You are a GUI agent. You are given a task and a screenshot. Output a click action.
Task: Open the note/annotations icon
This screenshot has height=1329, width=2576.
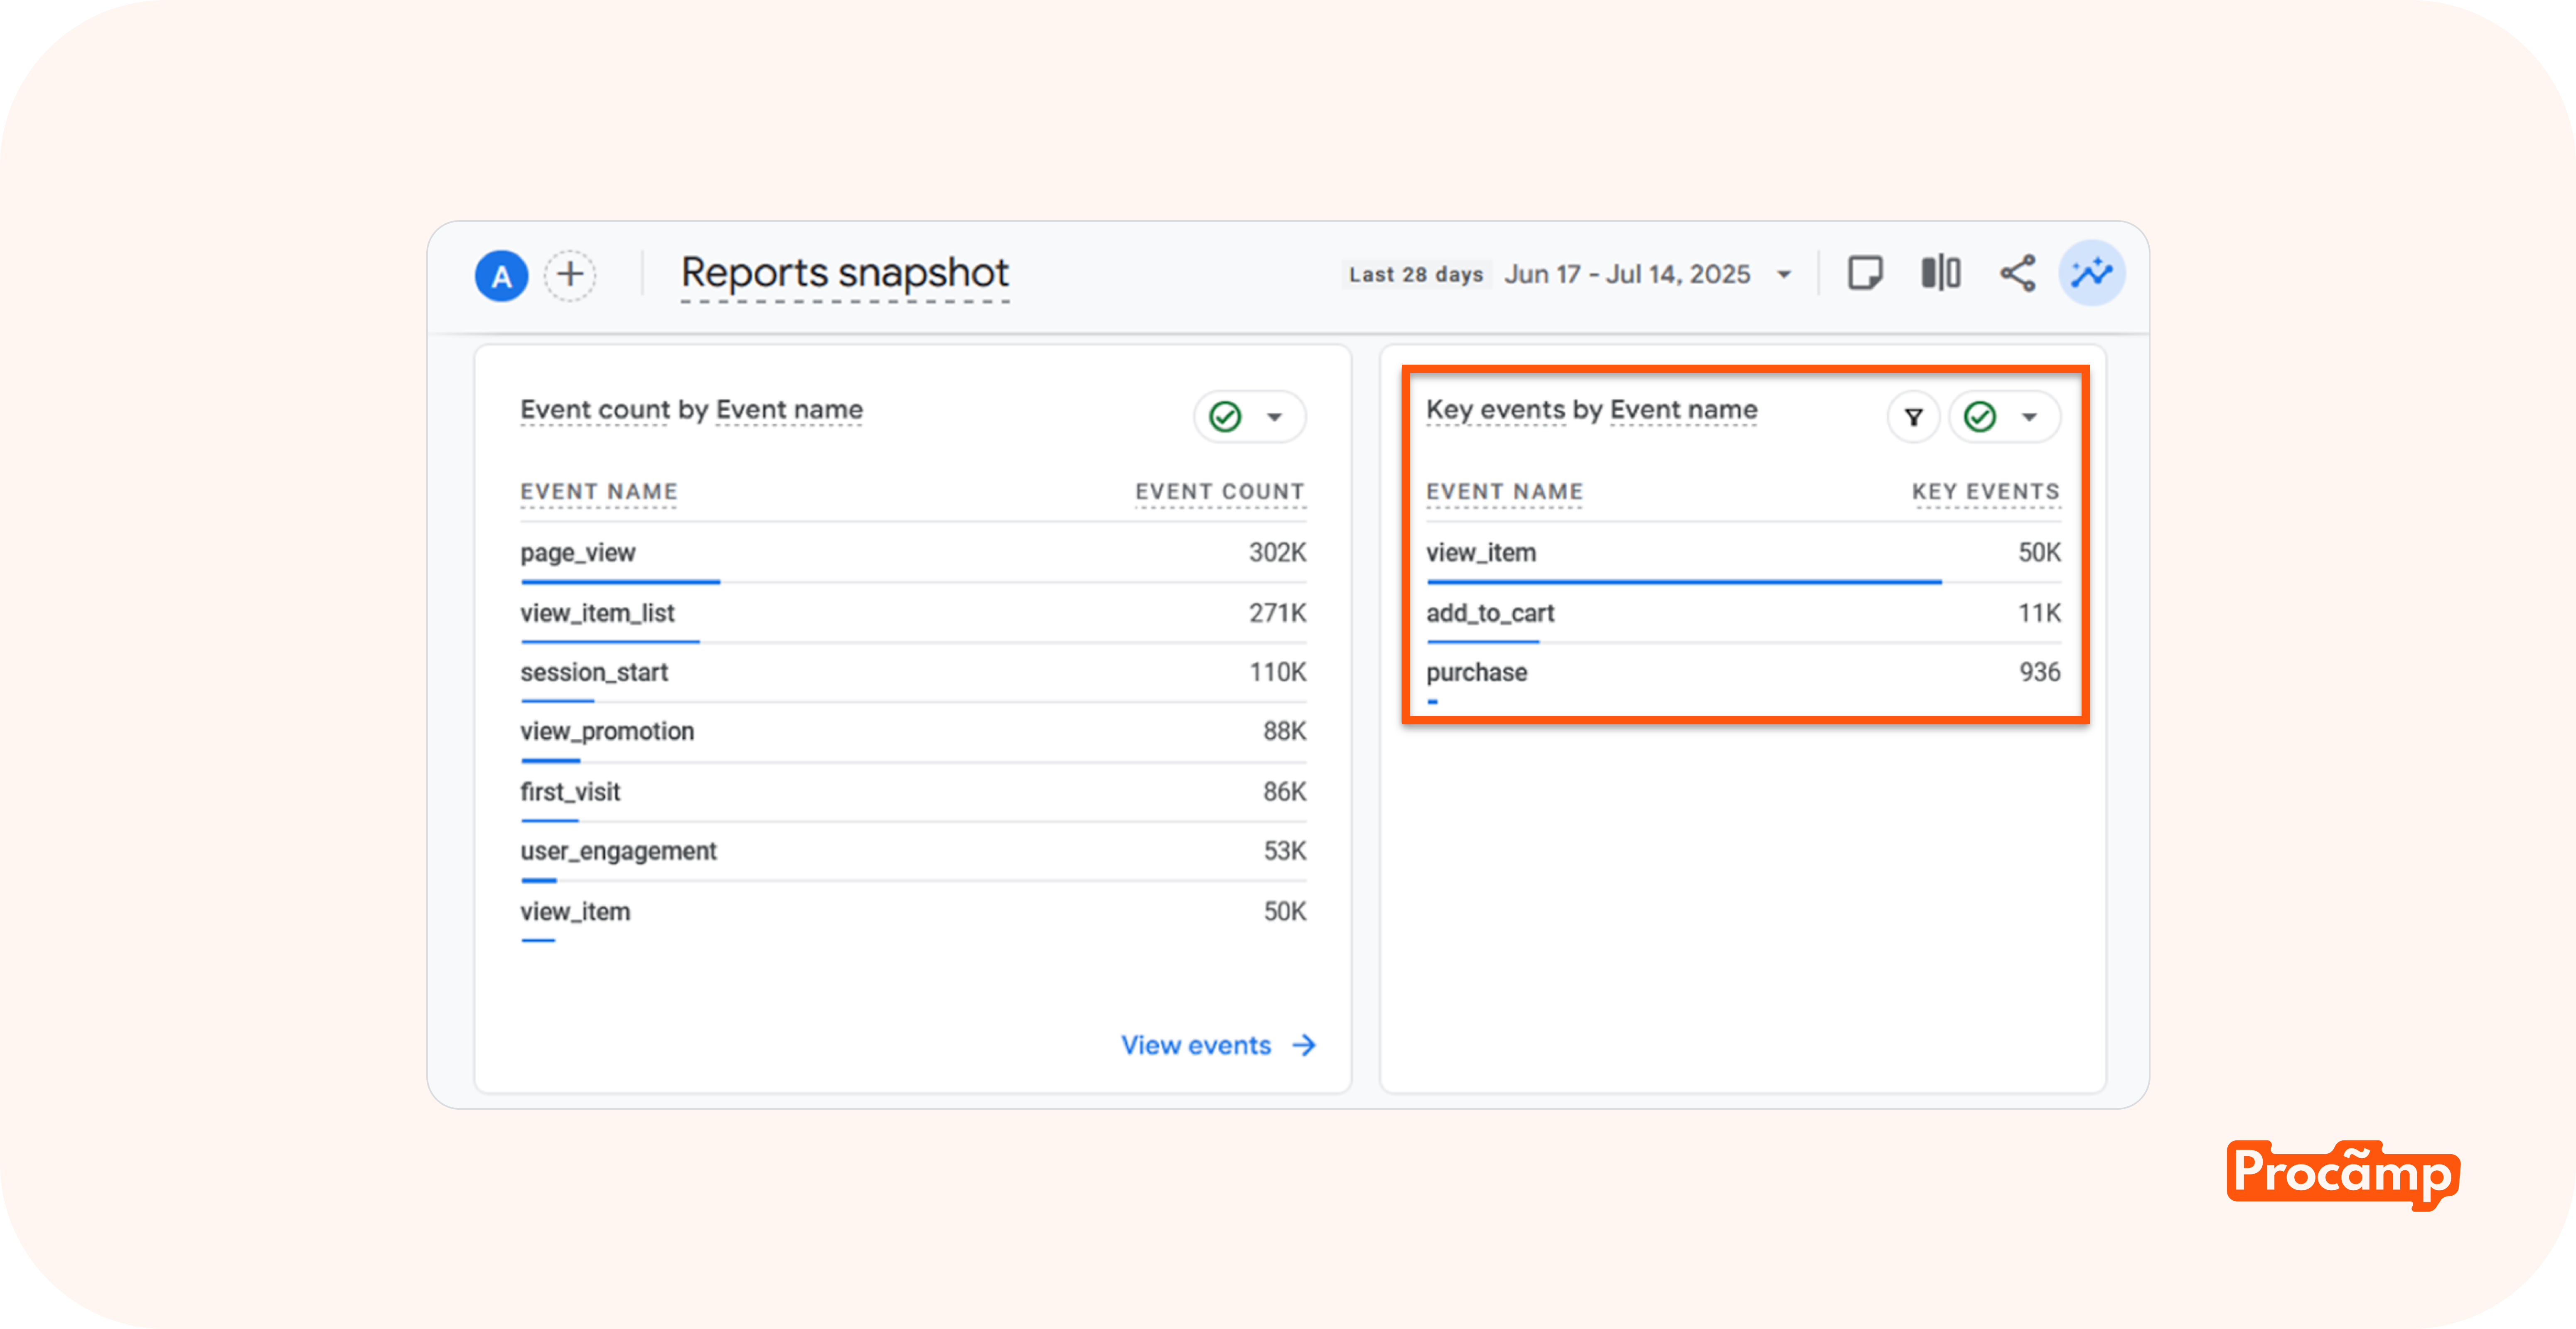pyautogui.click(x=1865, y=273)
